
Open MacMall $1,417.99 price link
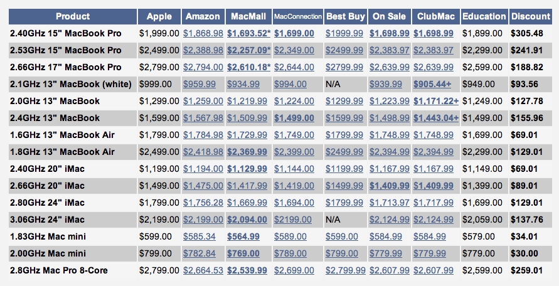pos(247,186)
